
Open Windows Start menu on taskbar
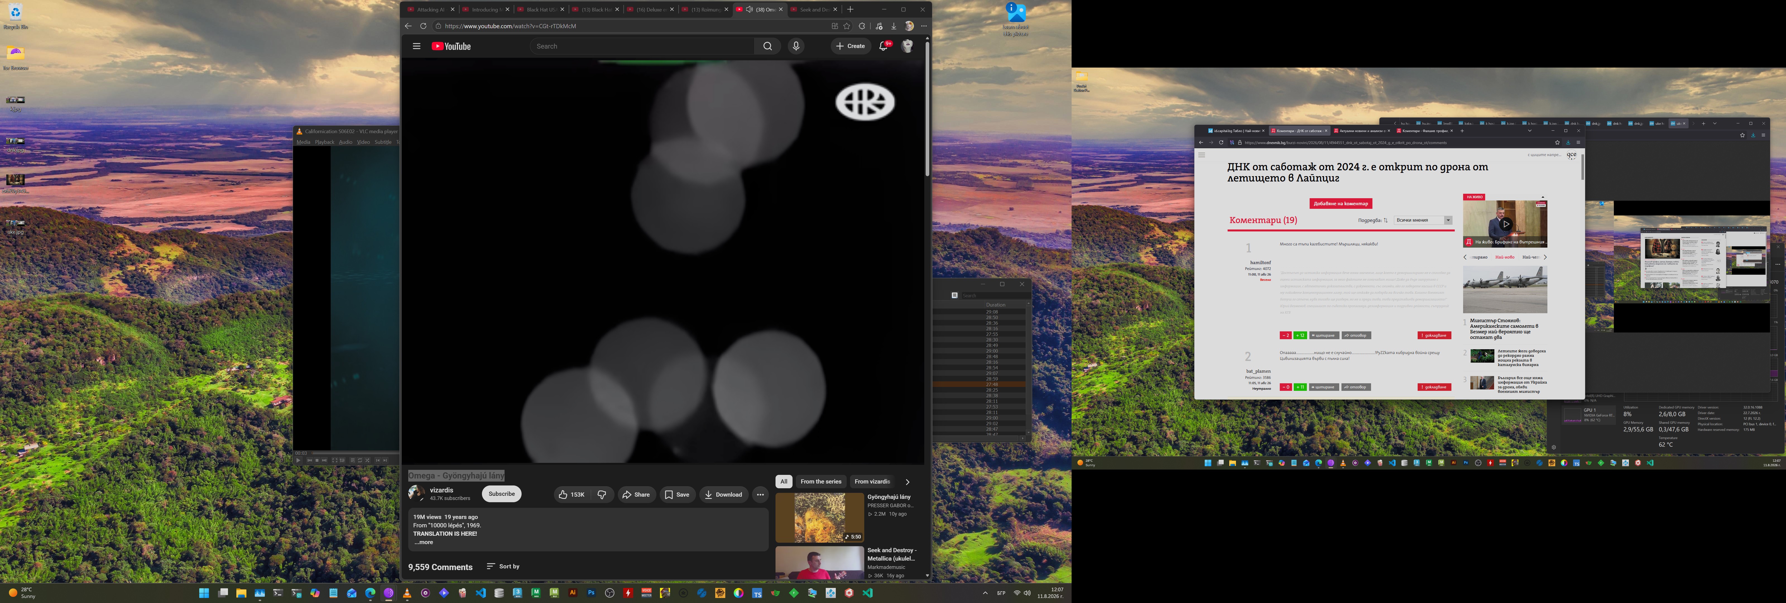pyautogui.click(x=204, y=593)
